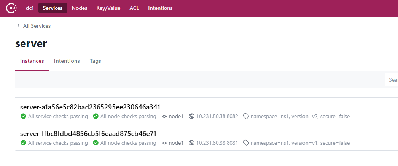
Task: Open instance server-a1a56e5c82bad2365295ee230646a341
Action: point(90,107)
